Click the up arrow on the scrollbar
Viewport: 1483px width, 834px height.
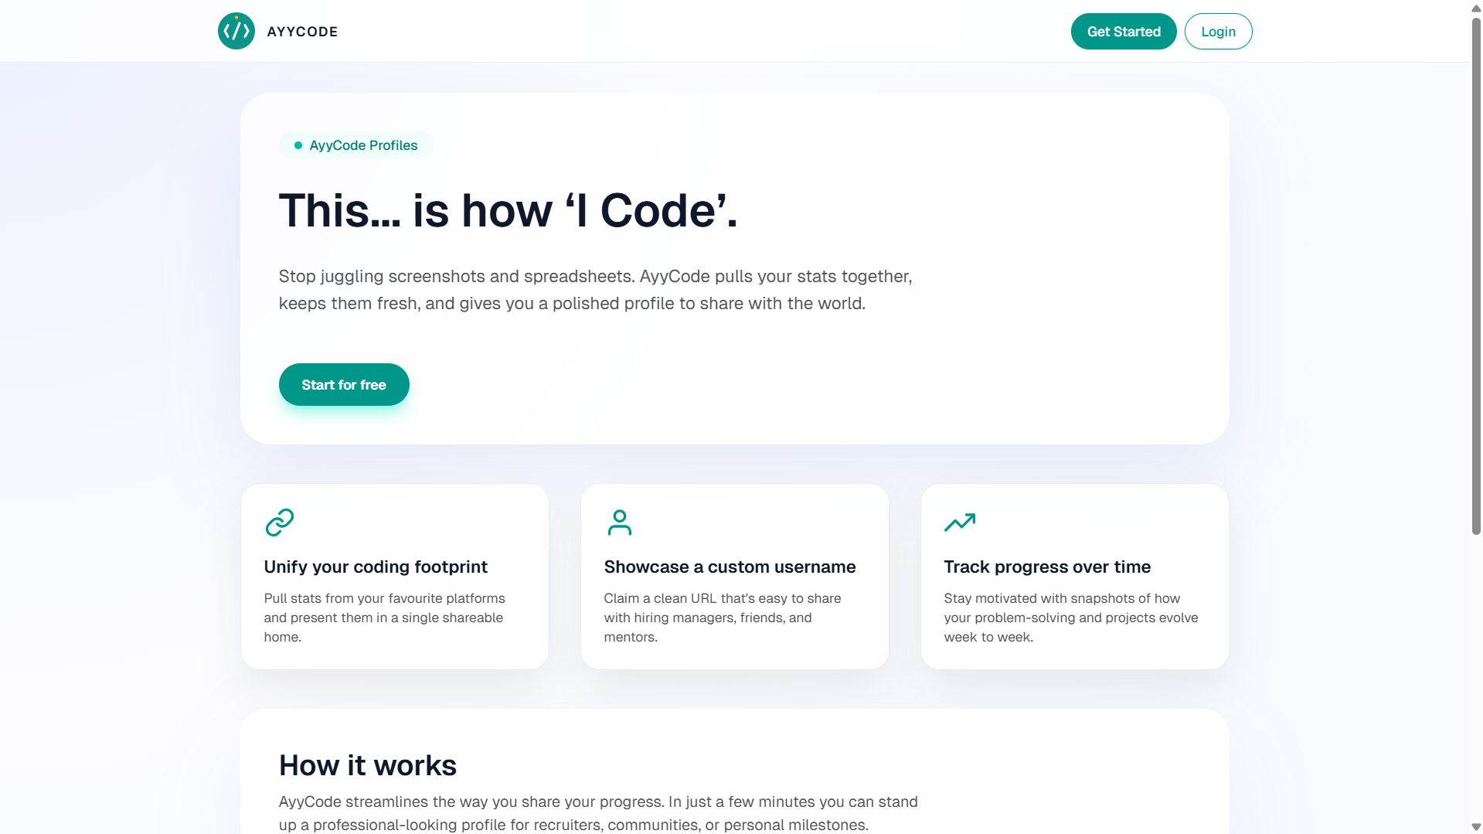(1474, 9)
